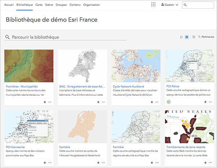Open the Carte tab
The width and height of the screenshot is (217, 168).
click(x=39, y=5)
